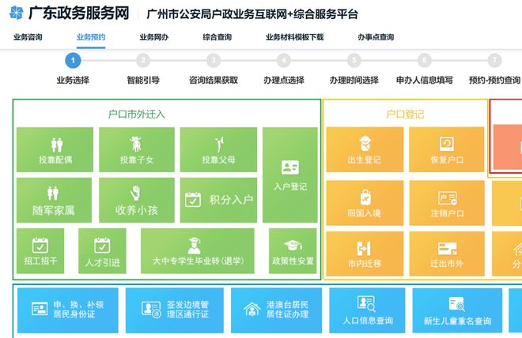Choose the 投靠父母 icon tile
522x338 pixels.
[218, 149]
